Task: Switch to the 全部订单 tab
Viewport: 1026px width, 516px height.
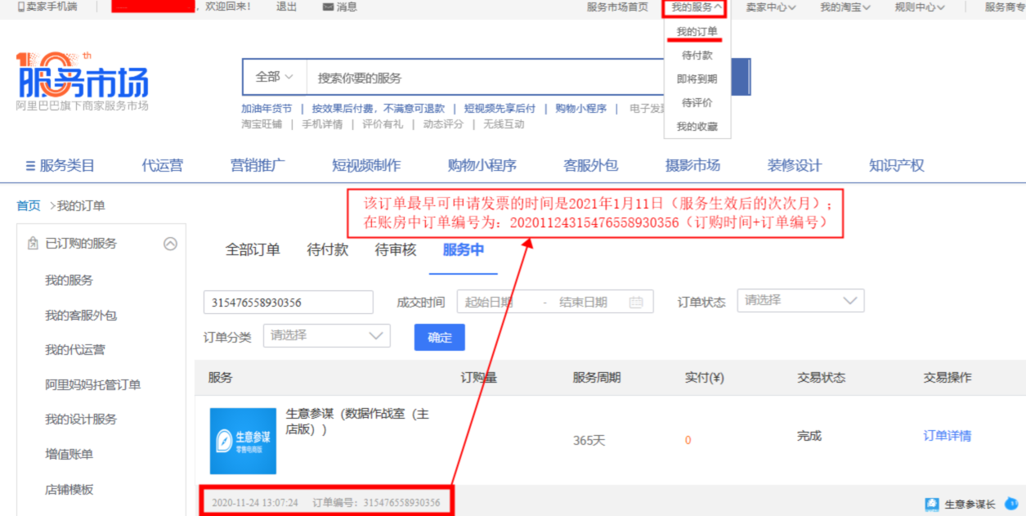Action: pyautogui.click(x=253, y=250)
